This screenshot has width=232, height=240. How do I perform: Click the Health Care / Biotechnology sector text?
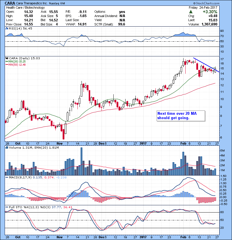26,8
